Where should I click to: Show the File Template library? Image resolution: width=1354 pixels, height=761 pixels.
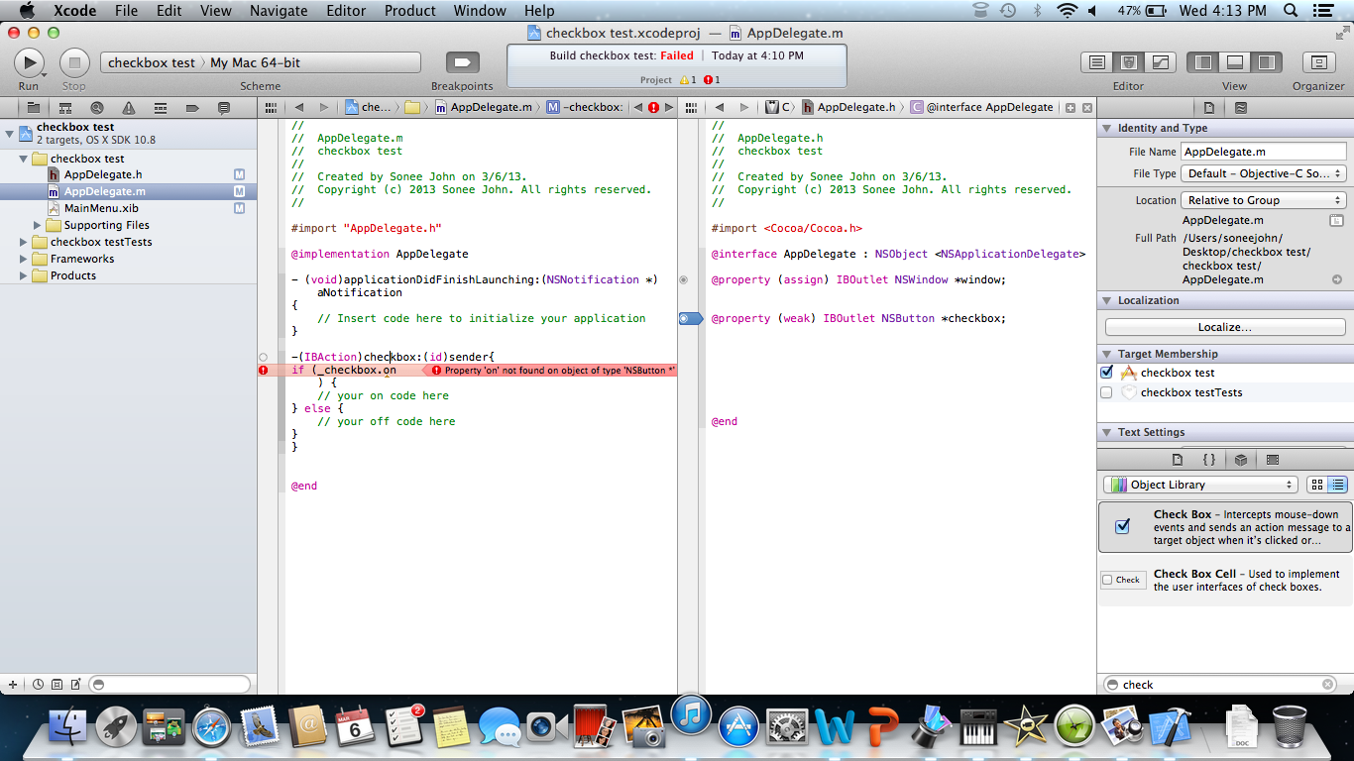1178,460
